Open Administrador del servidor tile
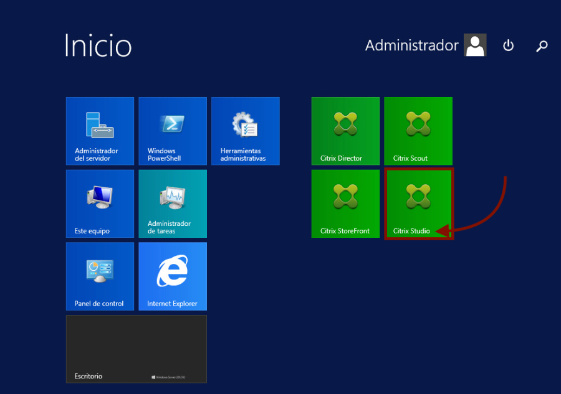Image resolution: width=561 pixels, height=394 pixels. click(x=100, y=131)
